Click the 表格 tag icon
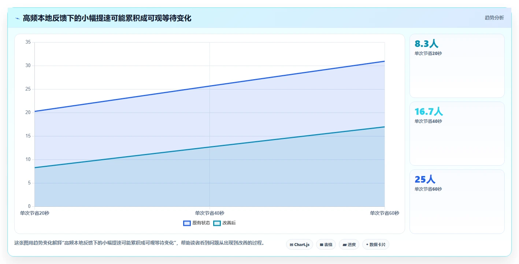 [322, 245]
